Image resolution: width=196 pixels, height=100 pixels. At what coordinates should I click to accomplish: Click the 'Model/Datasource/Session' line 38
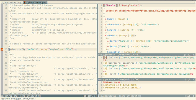pos(53,92)
